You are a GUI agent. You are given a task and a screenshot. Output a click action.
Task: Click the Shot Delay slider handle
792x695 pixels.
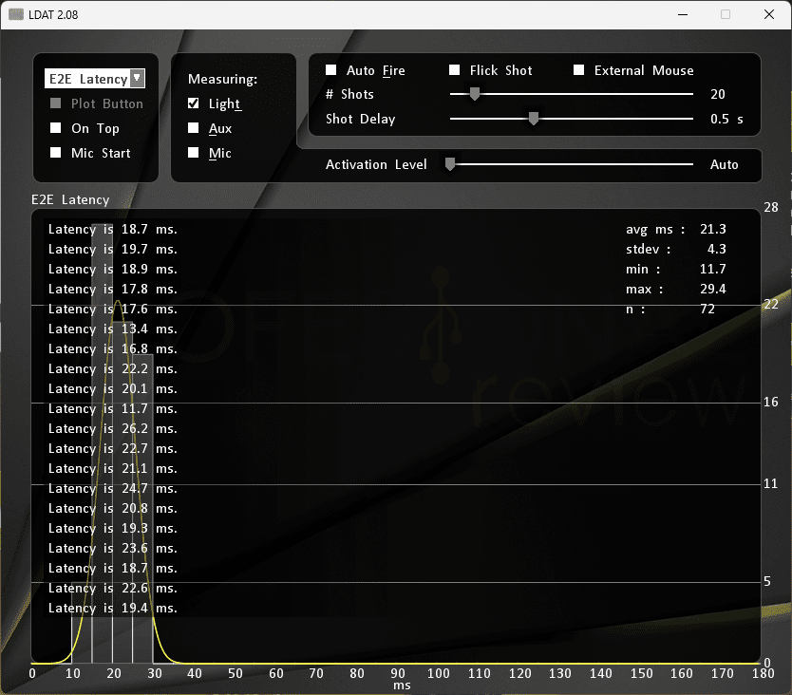tap(534, 119)
